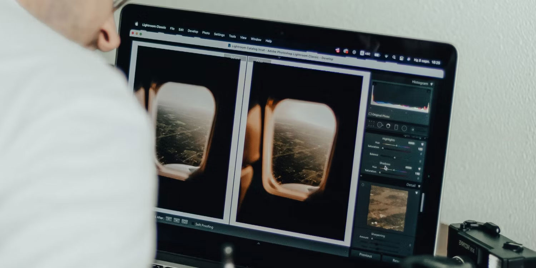Toggle the filmstrip with the bottom arrow handle

258,243
